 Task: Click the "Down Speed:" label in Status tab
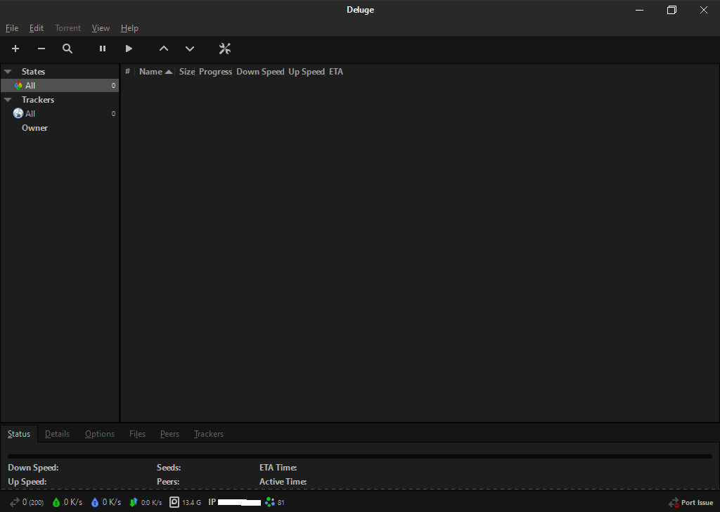[33, 468]
